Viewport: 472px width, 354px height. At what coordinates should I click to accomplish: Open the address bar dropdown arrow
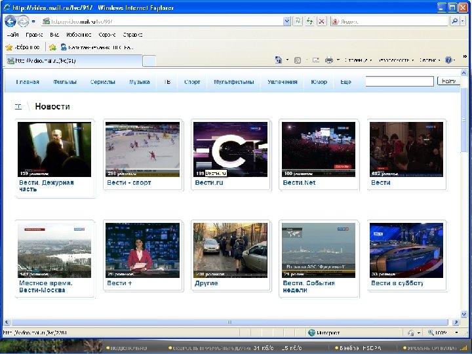click(286, 21)
